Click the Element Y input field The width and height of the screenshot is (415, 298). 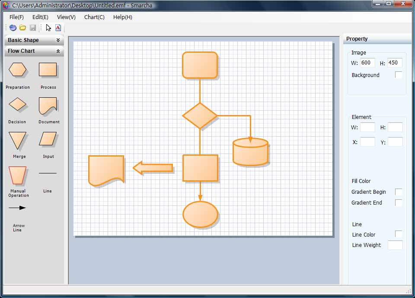coord(395,142)
